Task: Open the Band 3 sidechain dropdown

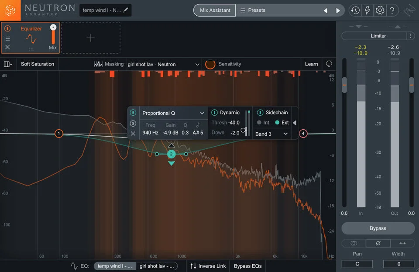Action: (271, 134)
